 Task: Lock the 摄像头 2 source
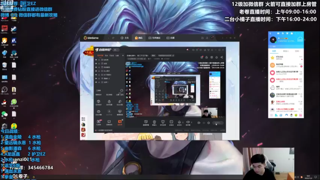point(99,78)
